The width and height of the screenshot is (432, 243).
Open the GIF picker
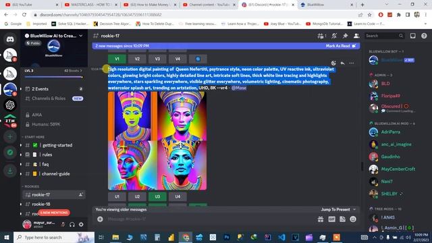click(x=331, y=219)
